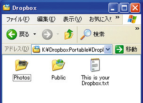
Task: Click the Photos folder name
Action: (22, 78)
